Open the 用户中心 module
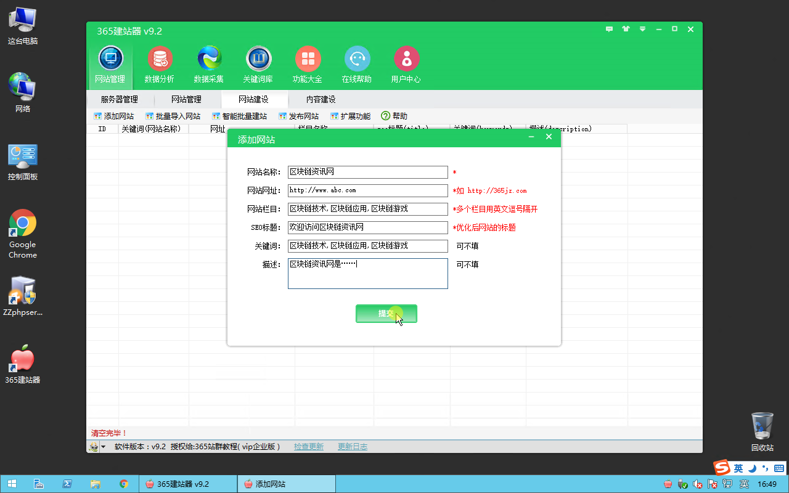The height and width of the screenshot is (493, 789). point(406,65)
